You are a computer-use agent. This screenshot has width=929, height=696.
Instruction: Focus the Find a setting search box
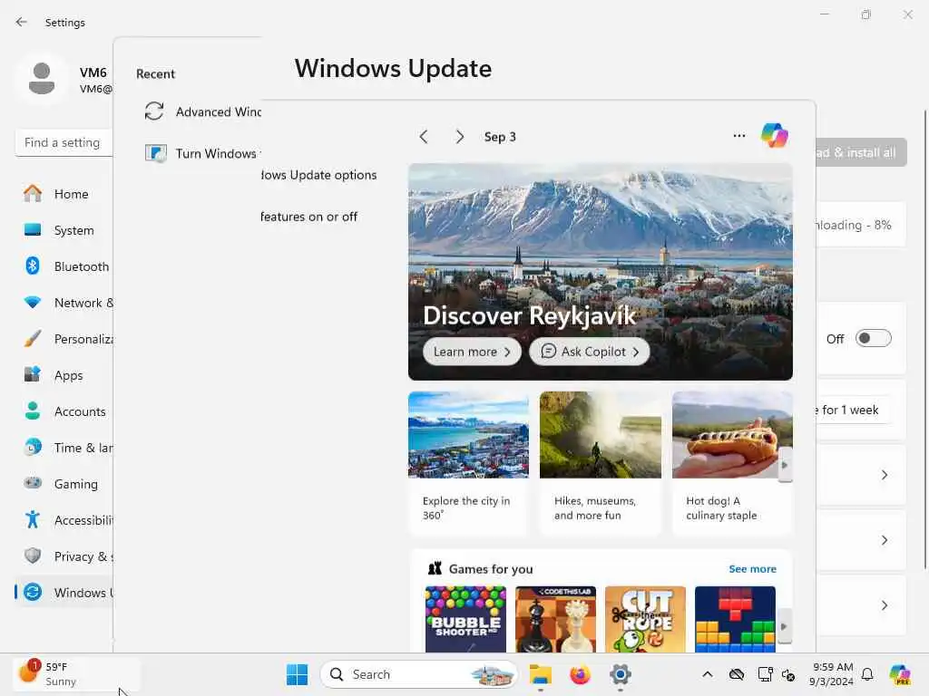coord(64,142)
